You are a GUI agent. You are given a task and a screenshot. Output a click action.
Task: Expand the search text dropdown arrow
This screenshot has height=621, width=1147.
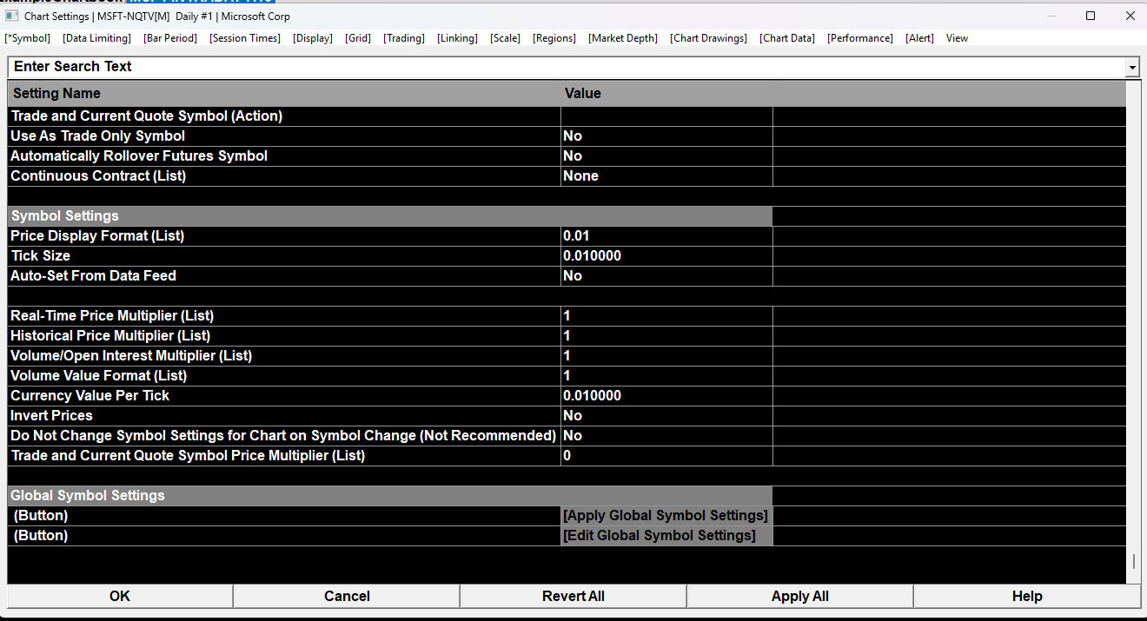click(x=1131, y=67)
